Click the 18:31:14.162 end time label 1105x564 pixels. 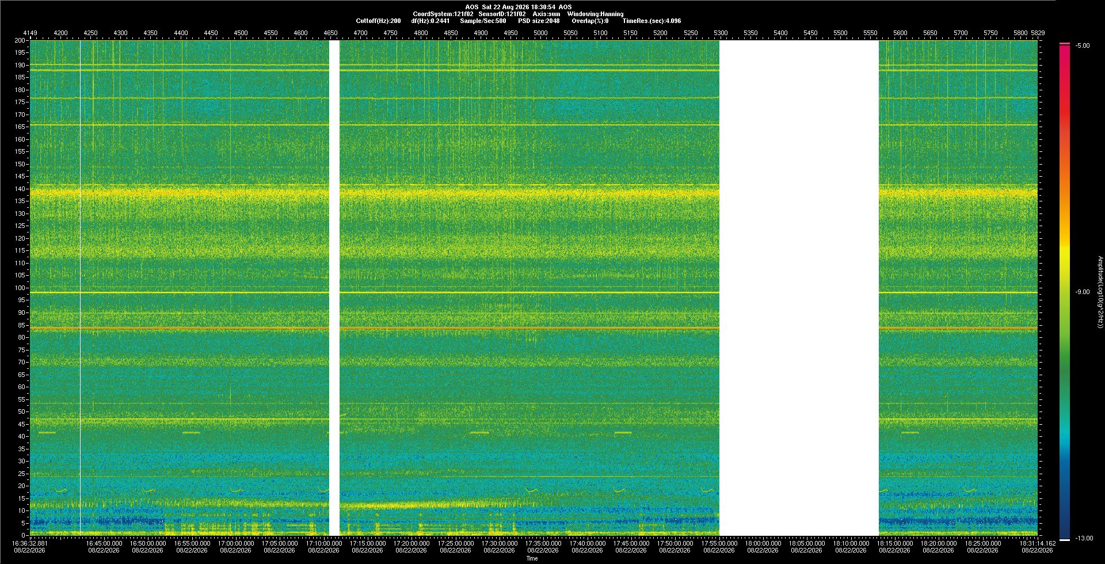(x=1038, y=543)
